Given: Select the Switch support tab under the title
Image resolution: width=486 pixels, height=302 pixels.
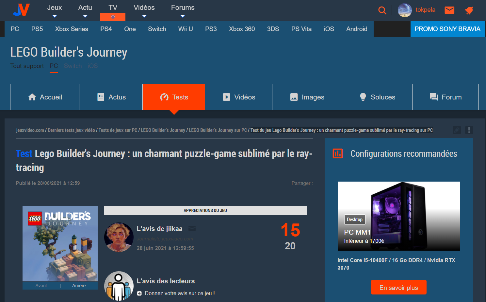Looking at the screenshot, I should click(x=73, y=66).
